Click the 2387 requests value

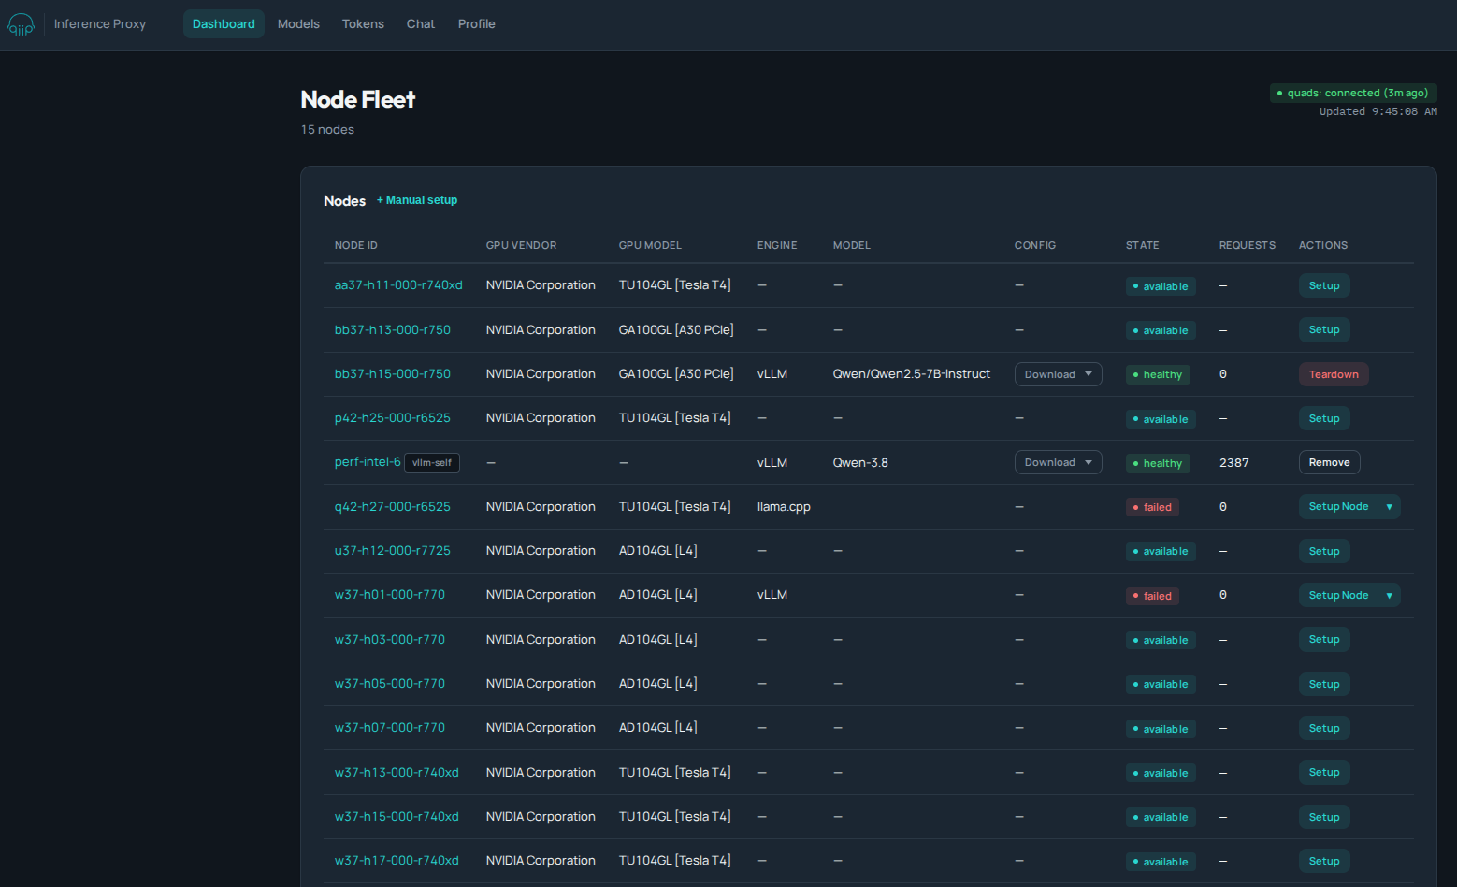point(1234,462)
